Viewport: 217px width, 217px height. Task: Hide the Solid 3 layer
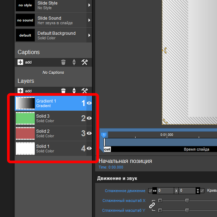click(x=89, y=118)
